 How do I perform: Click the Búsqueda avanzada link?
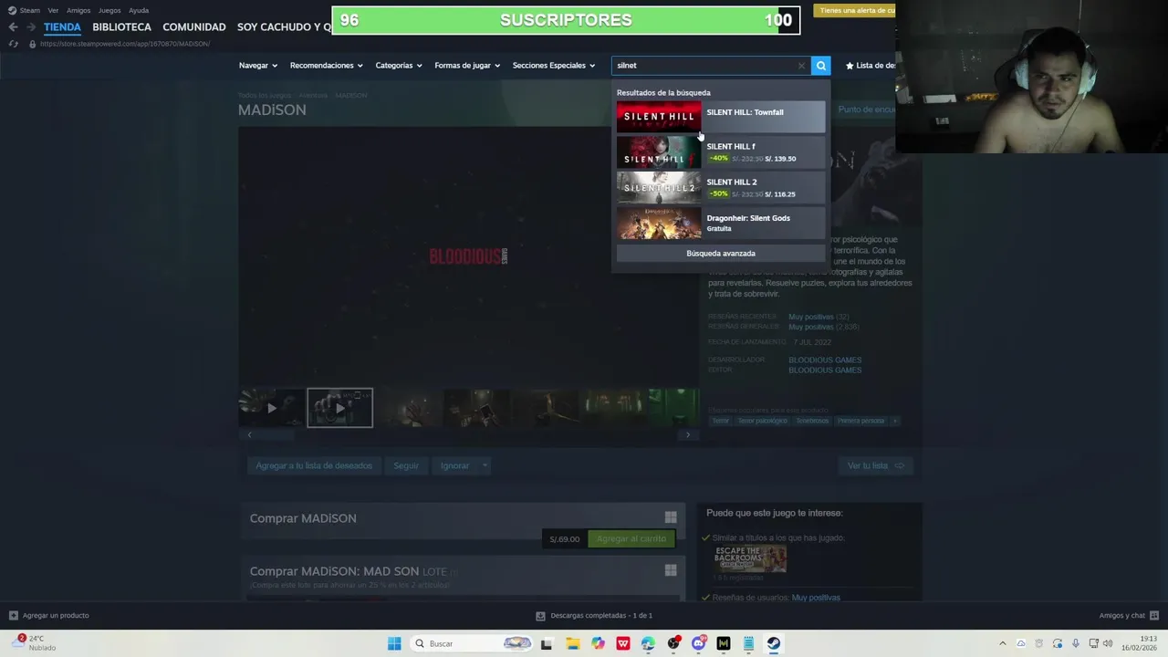tap(721, 254)
